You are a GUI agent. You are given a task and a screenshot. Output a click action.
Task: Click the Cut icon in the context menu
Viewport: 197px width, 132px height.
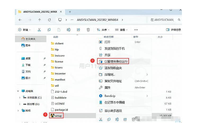101,119
